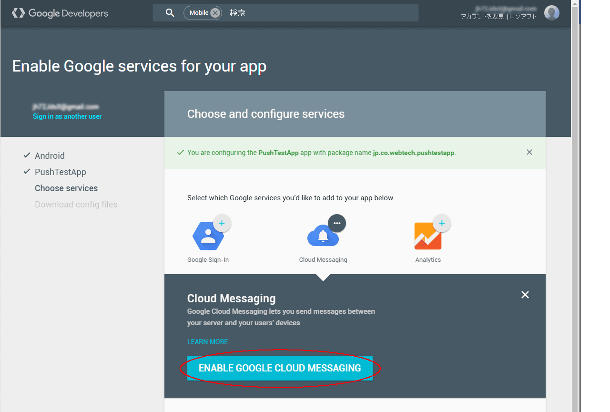
Task: Click the ログアウト link
Action: tap(523, 16)
